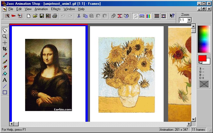Select the sunflowers in vase frame
Viewport: 213px width, 133px height.
click(x=127, y=74)
